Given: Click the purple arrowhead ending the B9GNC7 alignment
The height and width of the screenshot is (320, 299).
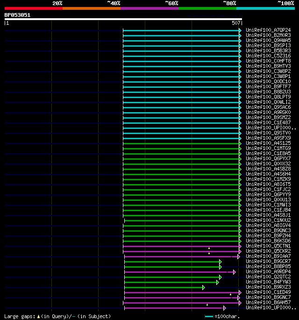Looking at the screenshot, I should 239,298.
